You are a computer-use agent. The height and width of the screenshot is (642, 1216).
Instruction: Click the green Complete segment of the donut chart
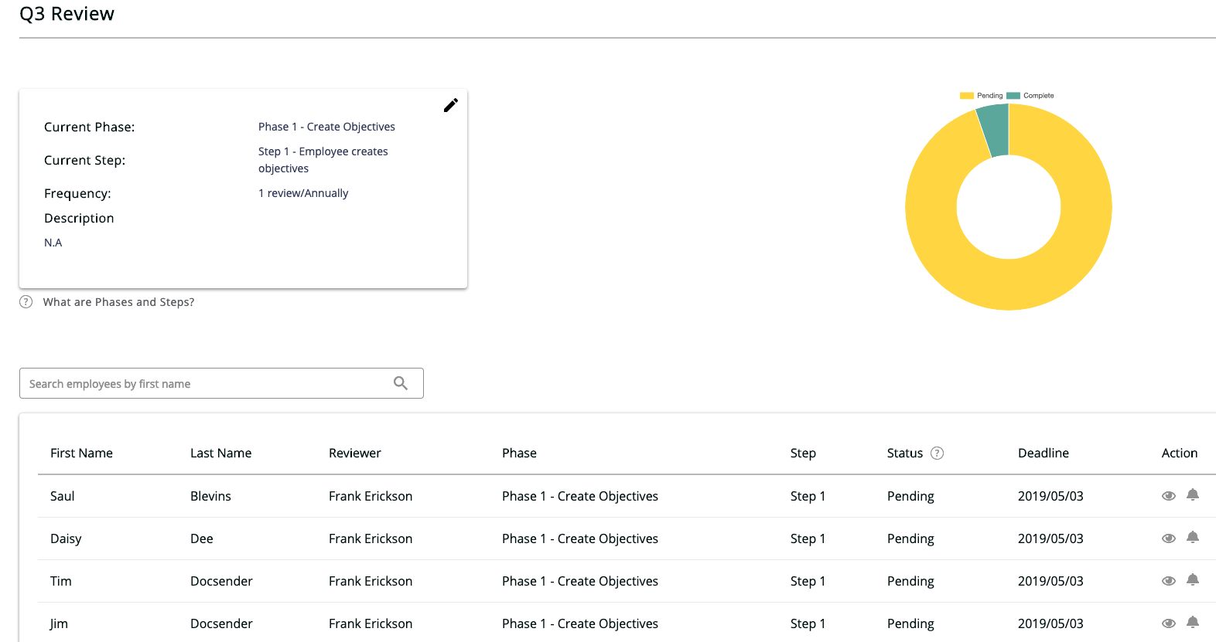(x=995, y=131)
